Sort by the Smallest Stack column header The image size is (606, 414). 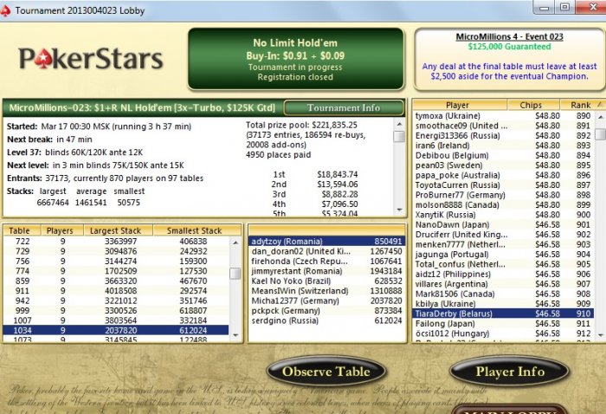coord(197,230)
